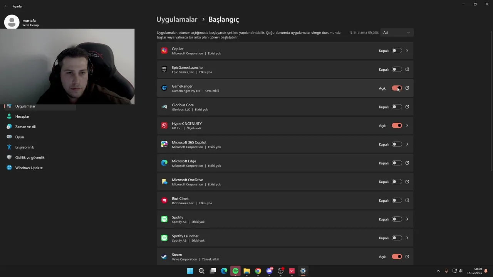Open external link icon for Microsoft Edge
This screenshot has height=277, width=493.
click(407, 163)
